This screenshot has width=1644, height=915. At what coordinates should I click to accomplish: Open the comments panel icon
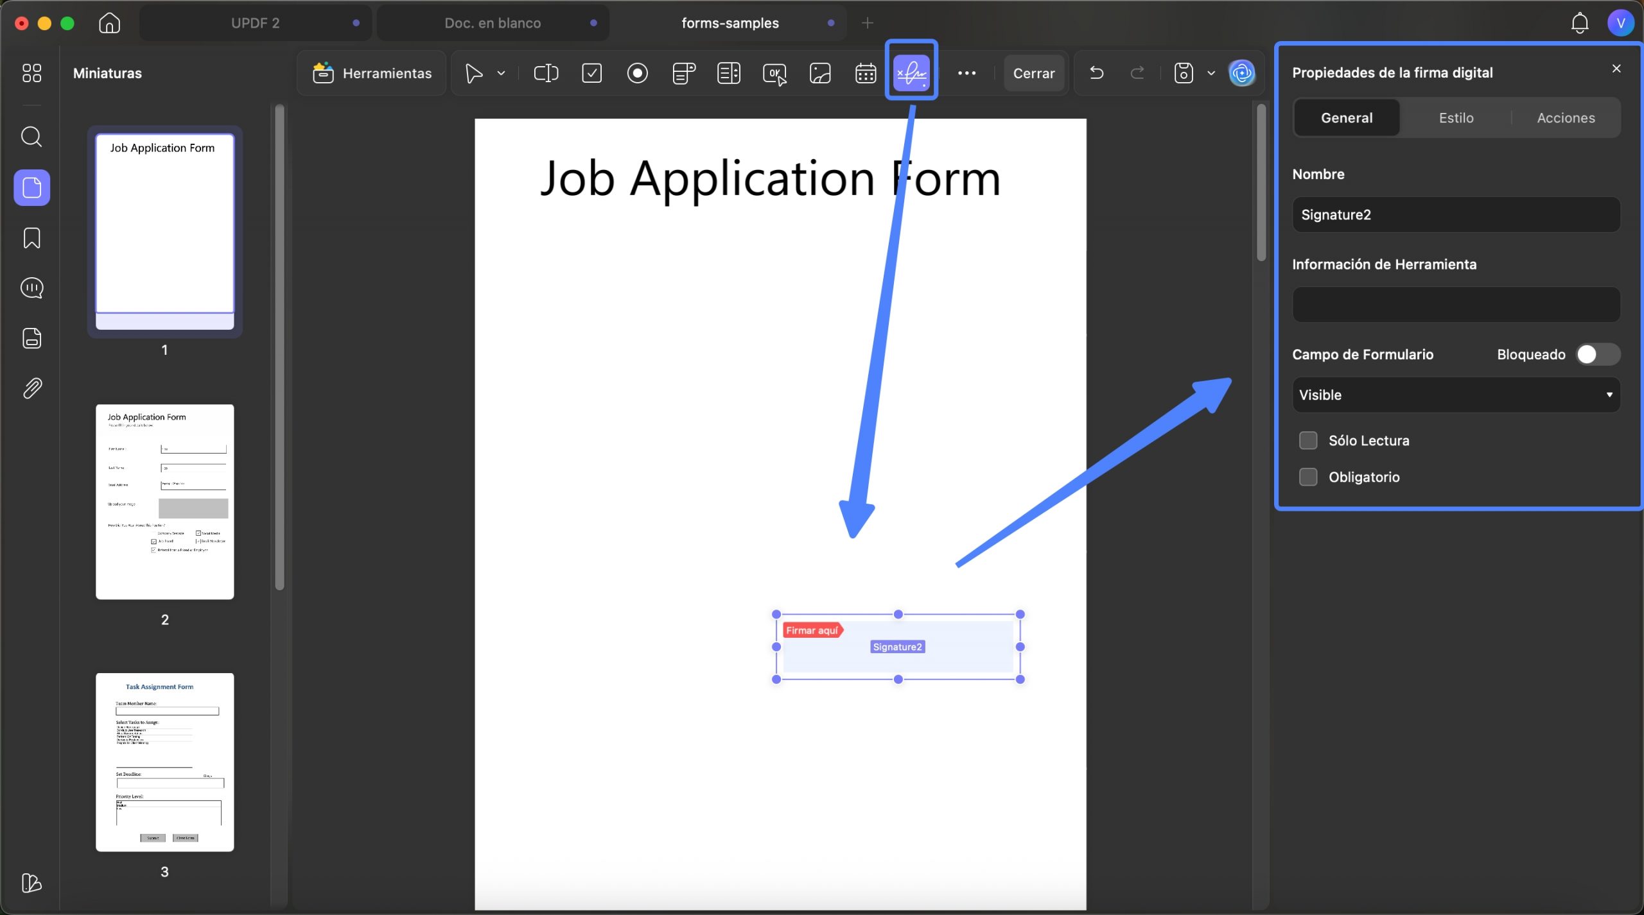pos(31,288)
